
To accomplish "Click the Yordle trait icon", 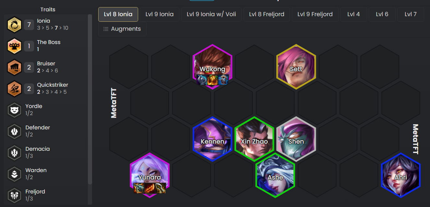I will (14, 110).
